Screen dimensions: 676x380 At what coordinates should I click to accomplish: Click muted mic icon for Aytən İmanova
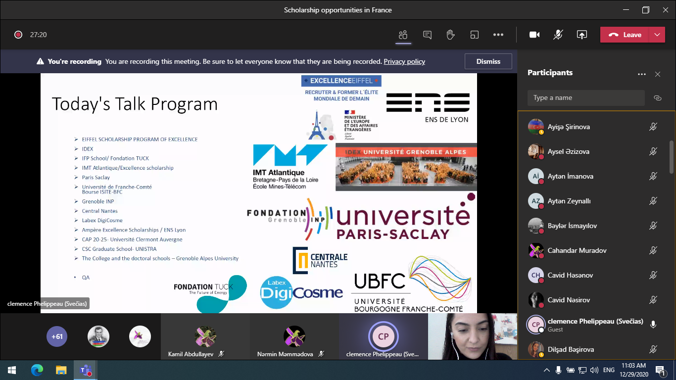tap(653, 176)
